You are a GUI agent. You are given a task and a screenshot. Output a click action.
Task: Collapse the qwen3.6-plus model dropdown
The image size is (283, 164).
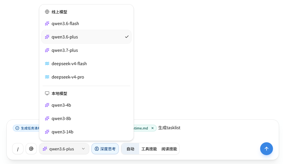point(64,149)
